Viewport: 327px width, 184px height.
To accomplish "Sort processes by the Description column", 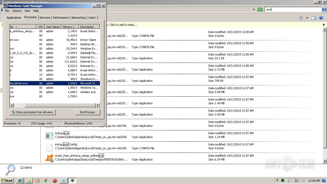I will pos(89,27).
